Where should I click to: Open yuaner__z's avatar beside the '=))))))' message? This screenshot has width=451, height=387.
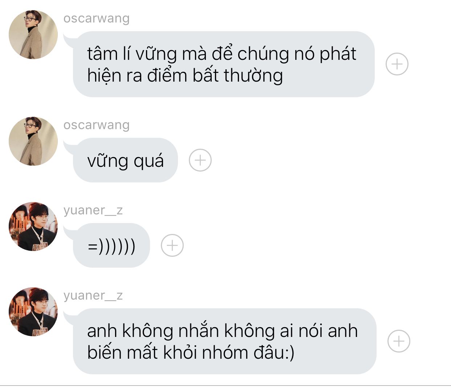pyautogui.click(x=33, y=226)
